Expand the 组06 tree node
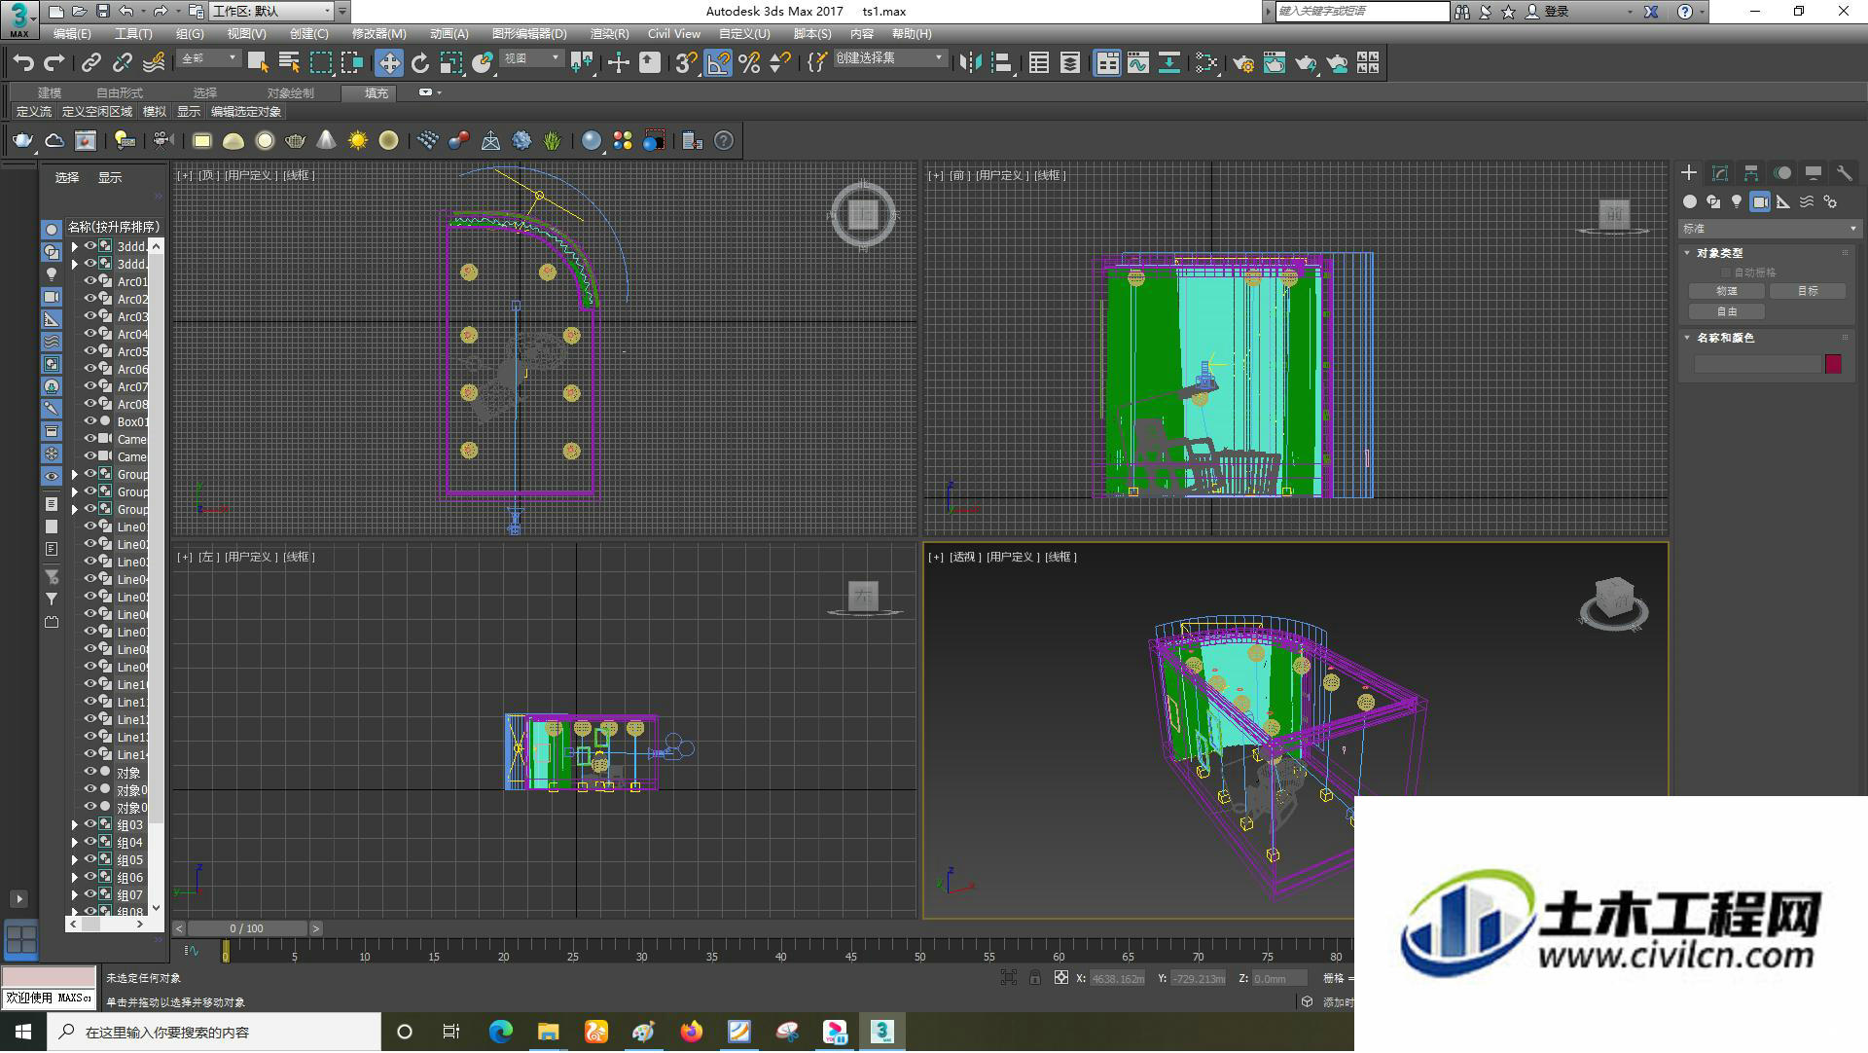 pyautogui.click(x=75, y=877)
